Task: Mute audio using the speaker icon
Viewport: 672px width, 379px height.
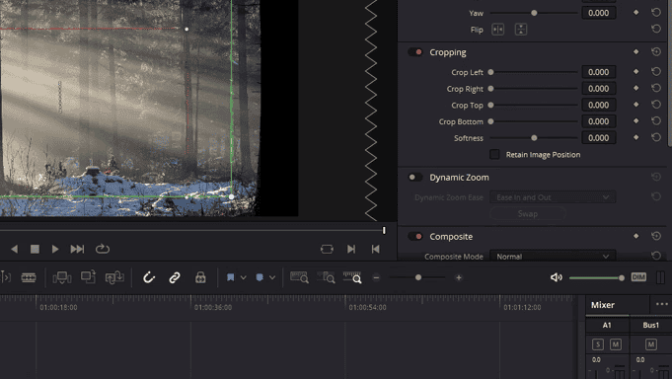Action: [556, 277]
